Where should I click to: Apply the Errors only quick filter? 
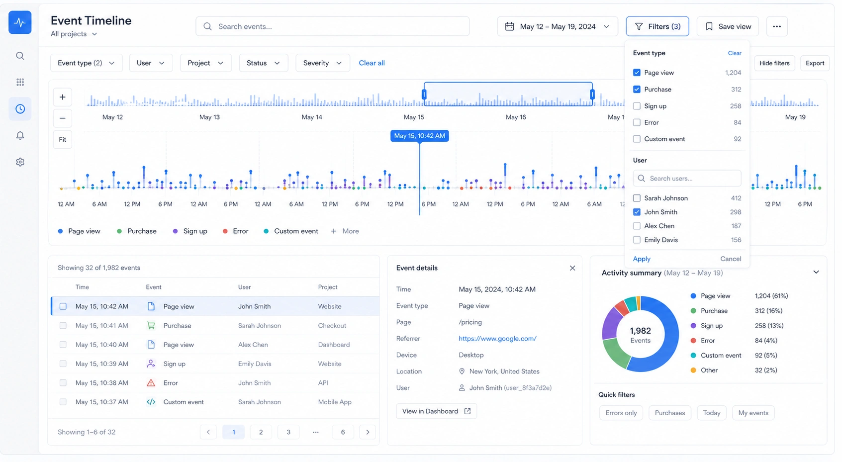click(x=621, y=413)
